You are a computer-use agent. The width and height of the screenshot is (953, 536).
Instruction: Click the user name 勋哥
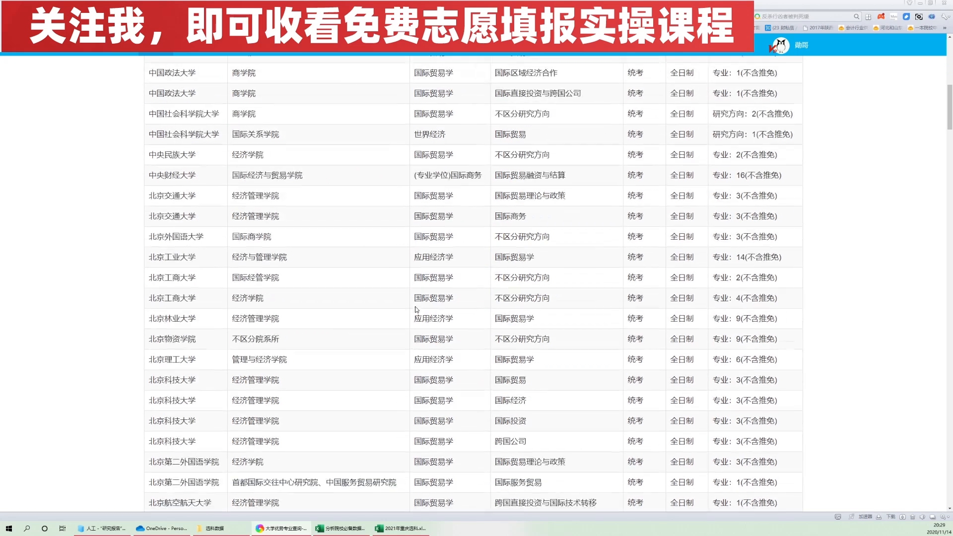click(801, 45)
